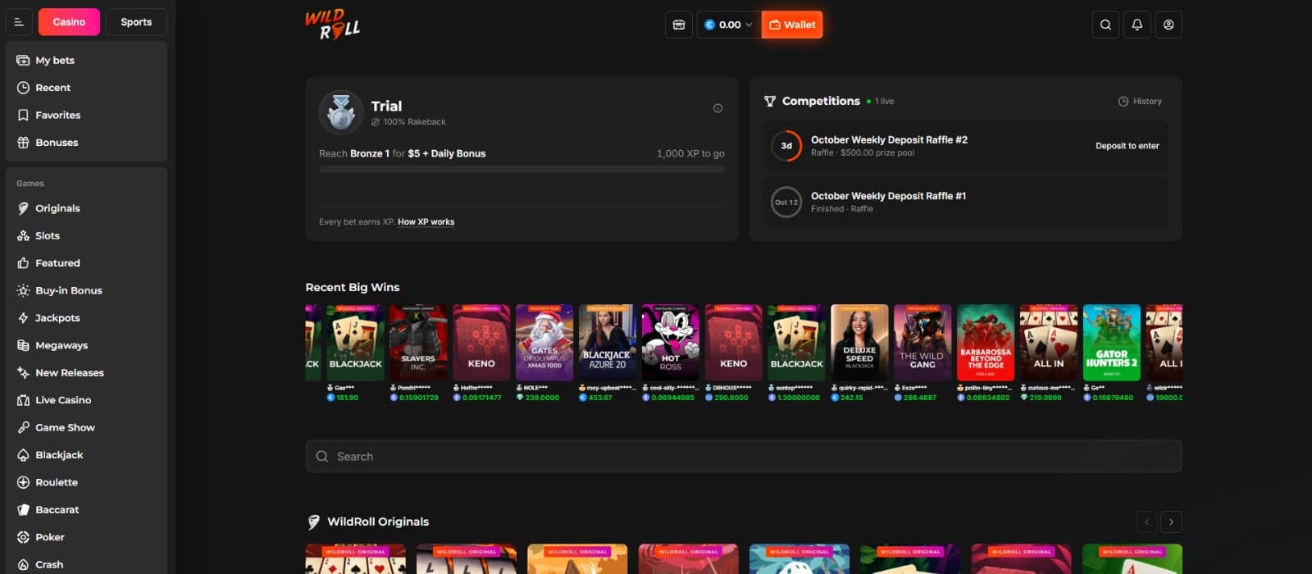Click the info icon on the Trial card
The width and height of the screenshot is (1312, 574).
pyautogui.click(x=718, y=108)
